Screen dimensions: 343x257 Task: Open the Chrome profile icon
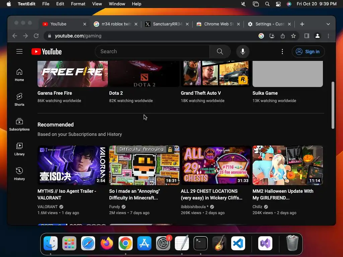(318, 36)
